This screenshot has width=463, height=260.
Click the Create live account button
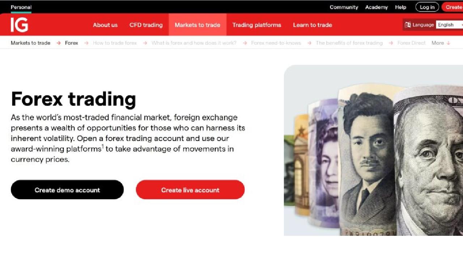pos(190,190)
